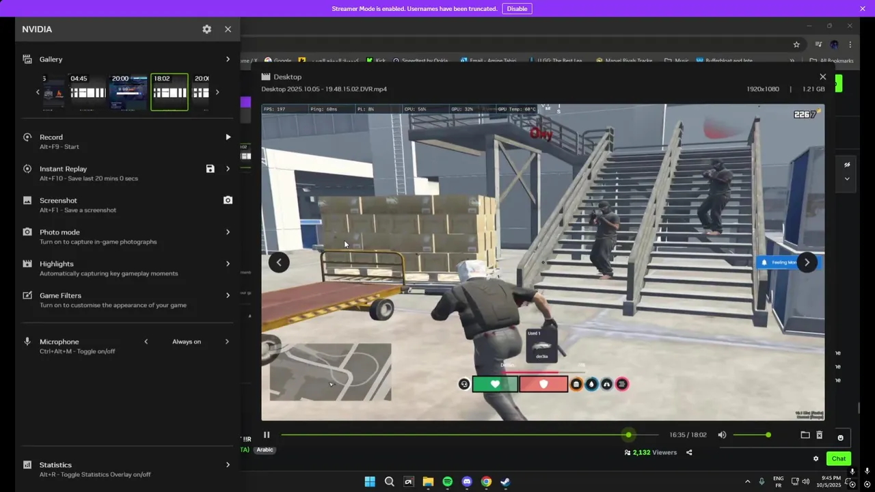
Task: Click the Record menu label
Action: (51, 137)
